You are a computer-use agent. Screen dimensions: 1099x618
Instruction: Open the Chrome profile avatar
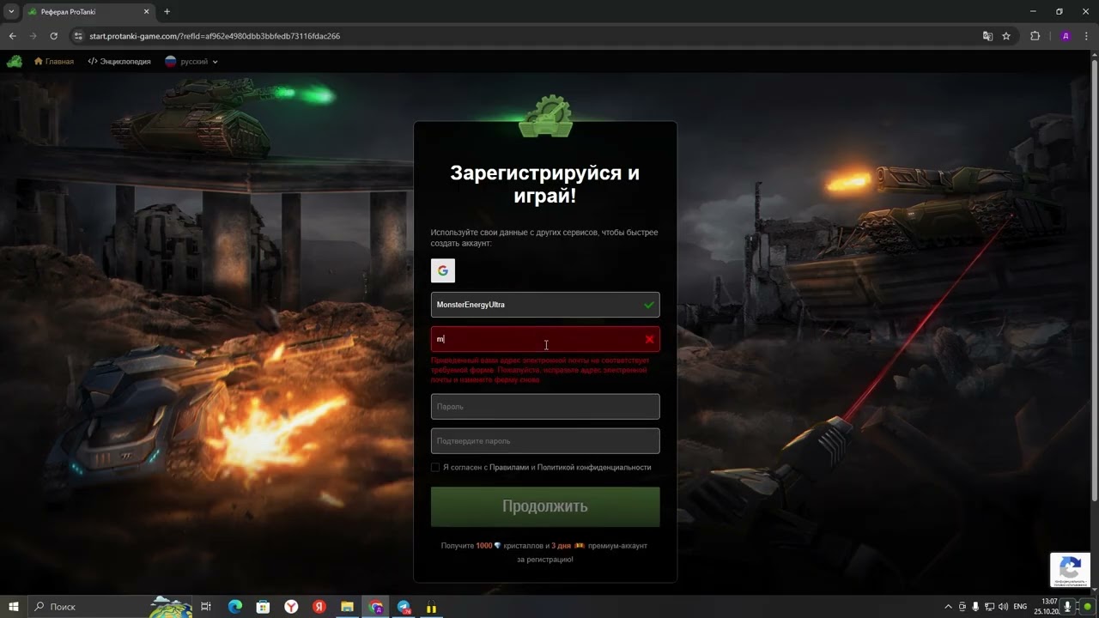1066,36
